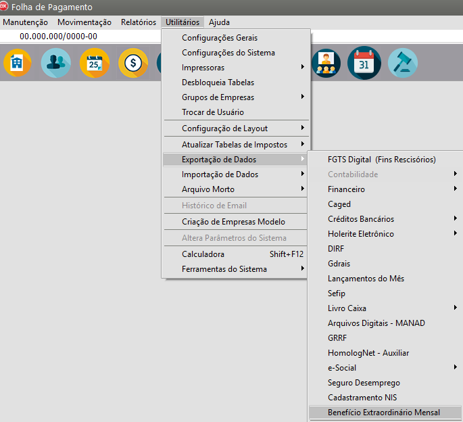Click Configurações Gerais menu entry
The height and width of the screenshot is (422, 463).
point(219,38)
